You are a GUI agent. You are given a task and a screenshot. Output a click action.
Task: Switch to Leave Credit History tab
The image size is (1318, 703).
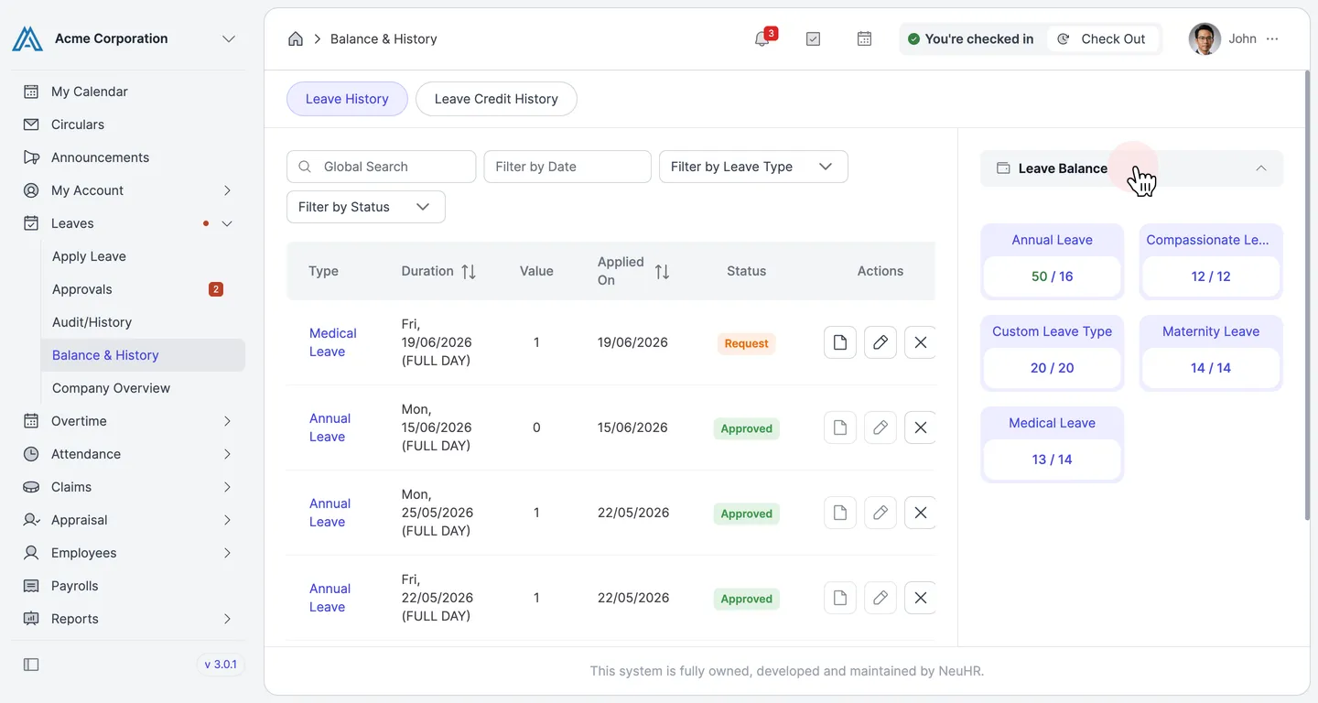click(x=496, y=99)
